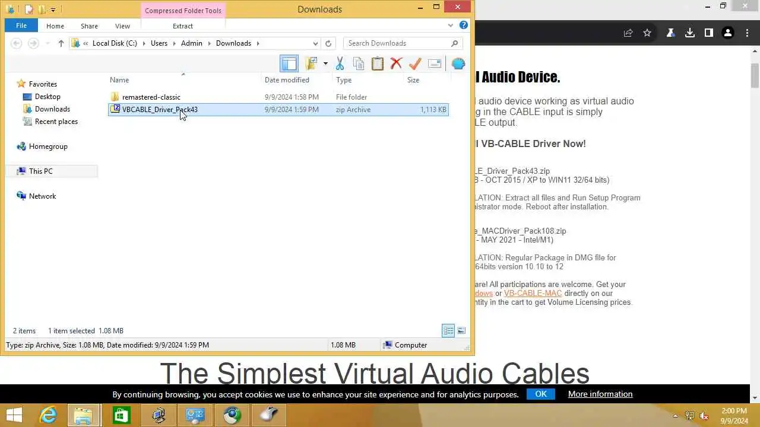This screenshot has width=760, height=427.
Task: Switch to Details view button in status bar
Action: [x=448, y=331]
